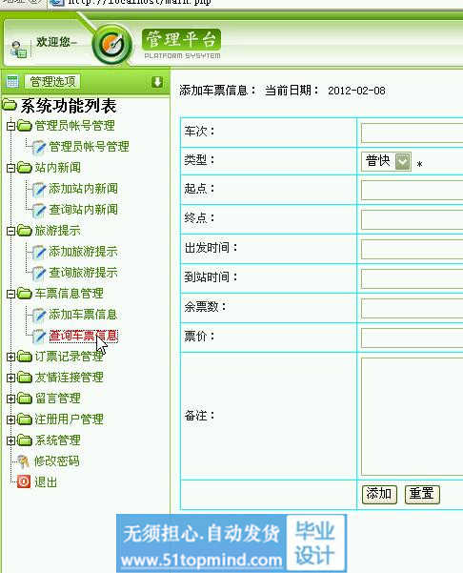Click into the 车次 input field
Image resolution: width=463 pixels, height=573 pixels.
pos(412,133)
